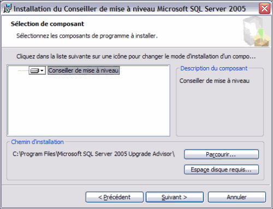Close the installation dialog with the red X
Screen dimensions: 273x209
pos(264,8)
